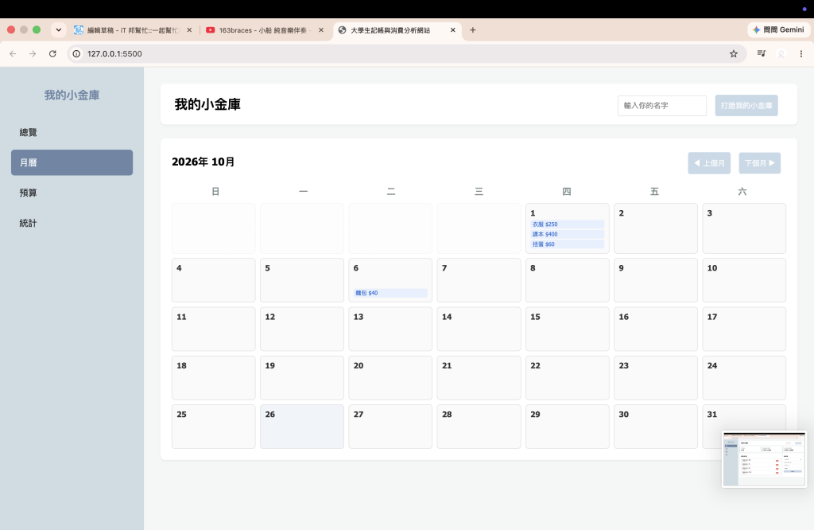Open the browser profile avatar
814x530 pixels.
[781, 53]
